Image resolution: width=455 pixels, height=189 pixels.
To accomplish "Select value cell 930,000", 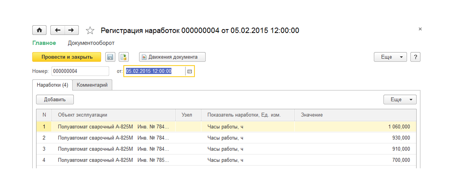I will pos(355,138).
